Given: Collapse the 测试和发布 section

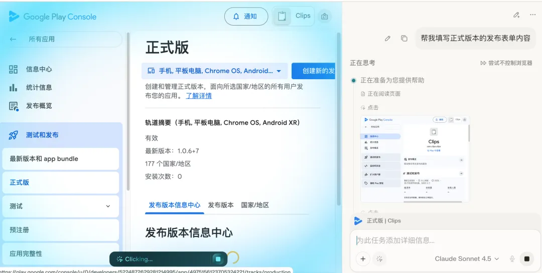Looking at the screenshot, I should click(x=61, y=135).
